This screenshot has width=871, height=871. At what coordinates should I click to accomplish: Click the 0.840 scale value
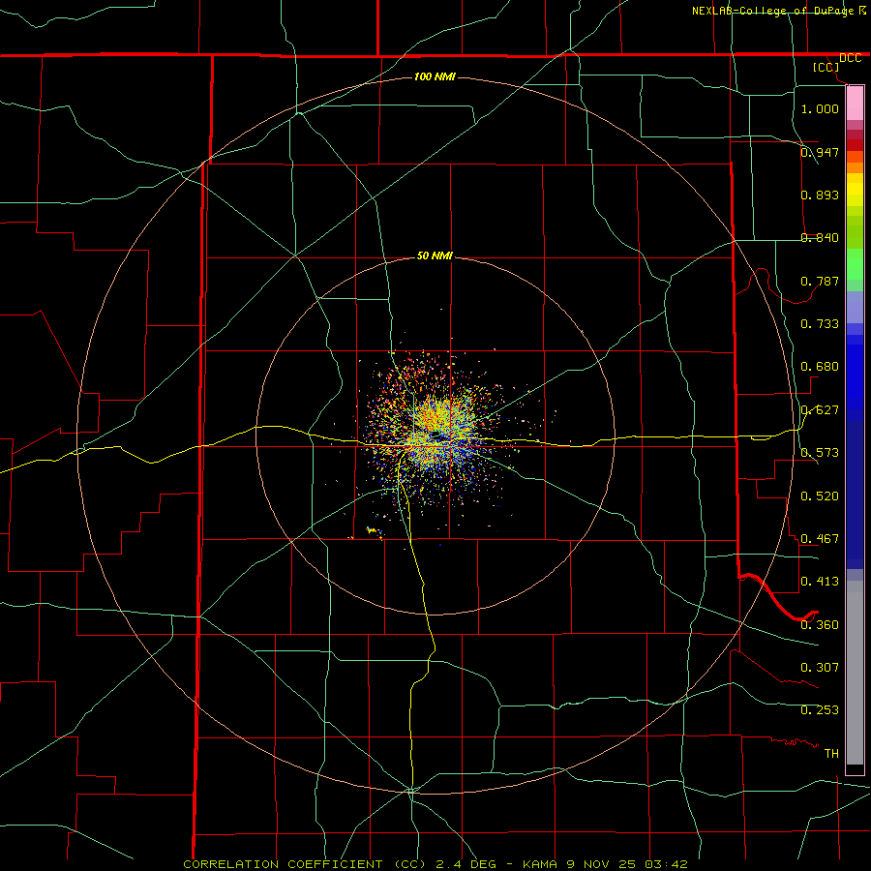pos(820,237)
